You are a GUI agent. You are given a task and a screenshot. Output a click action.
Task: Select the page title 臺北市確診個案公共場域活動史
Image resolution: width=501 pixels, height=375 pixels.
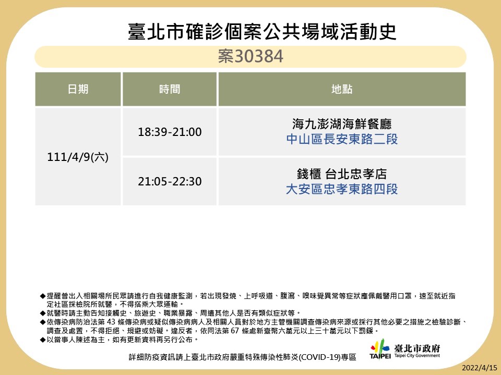coord(262,32)
